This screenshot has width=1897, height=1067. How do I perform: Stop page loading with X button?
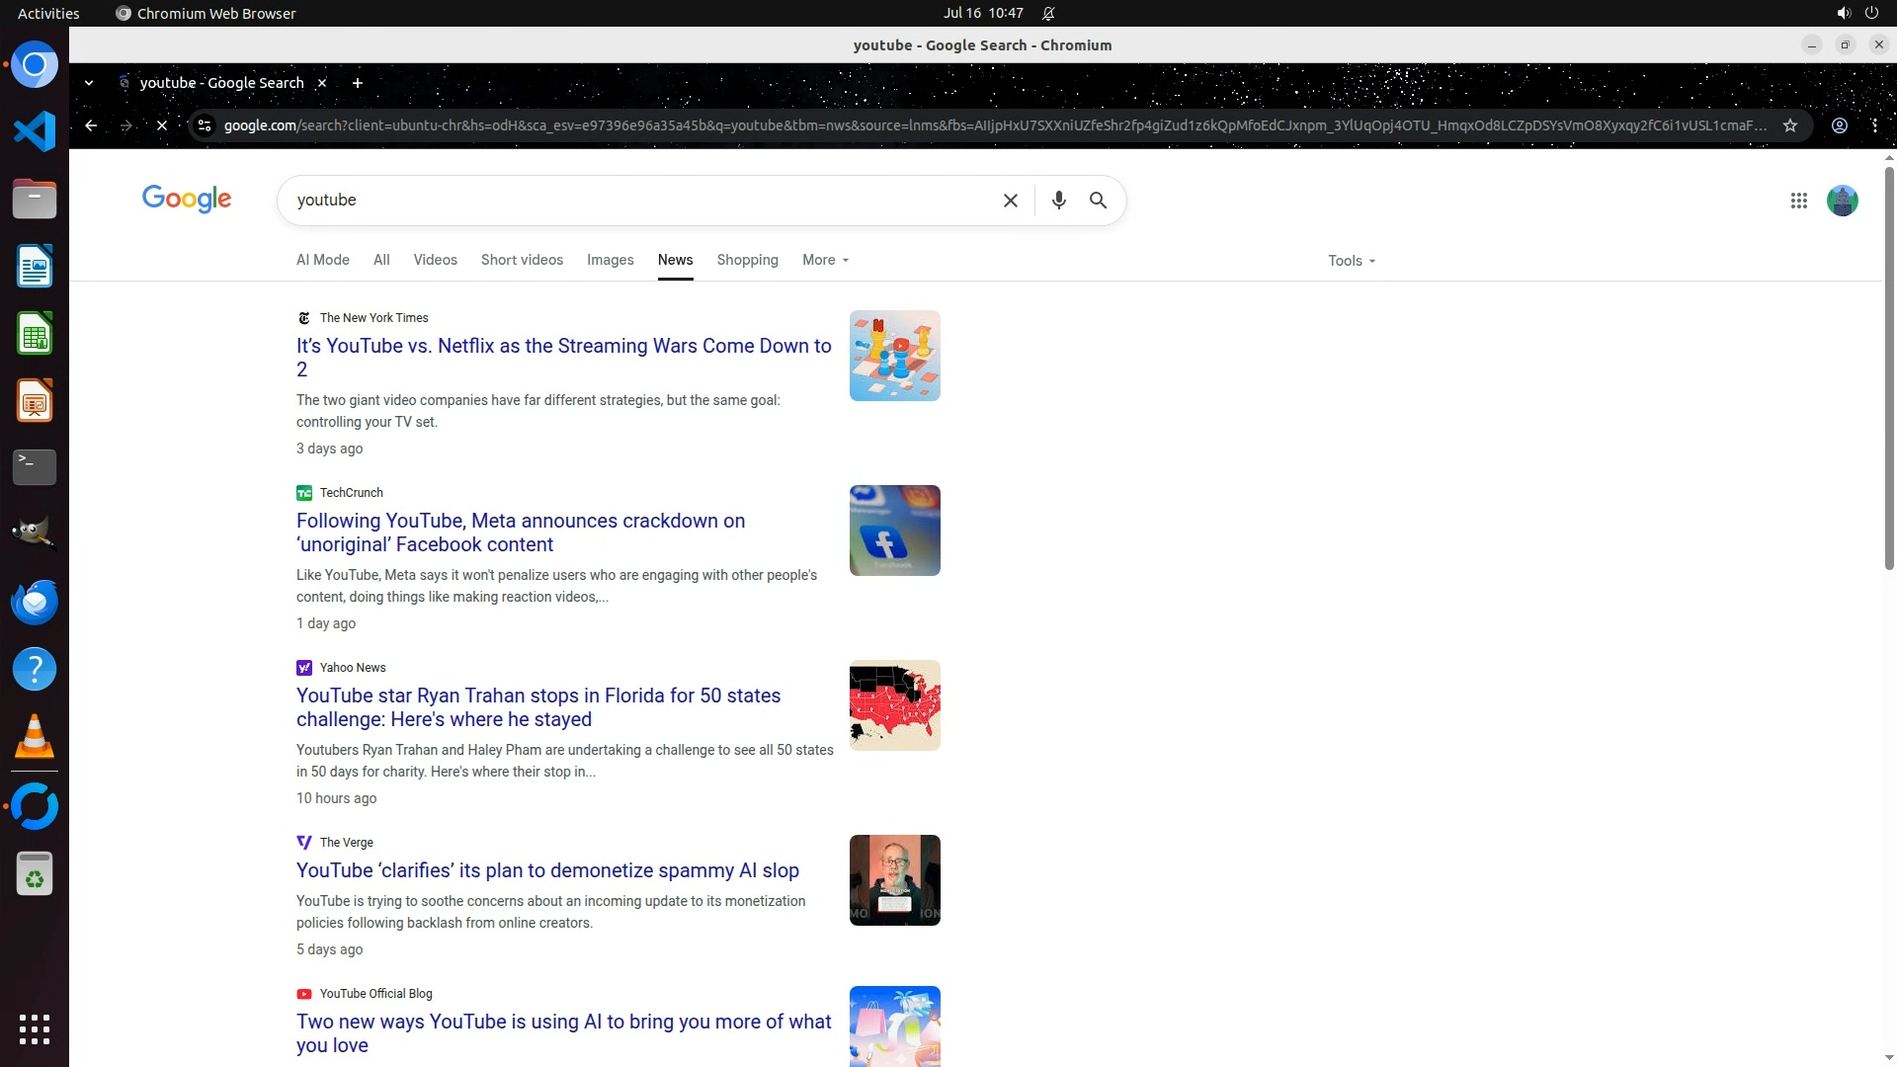162,125
